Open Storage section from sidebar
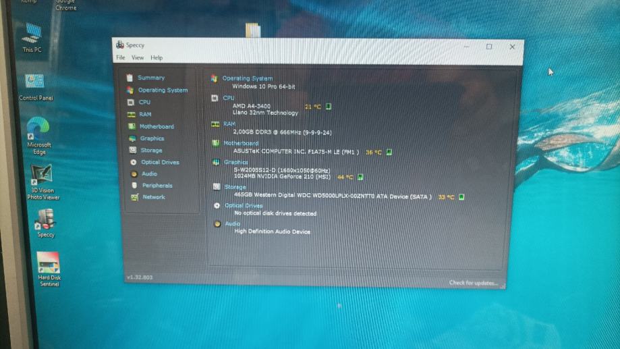Image resolution: width=620 pixels, height=349 pixels. pos(151,151)
